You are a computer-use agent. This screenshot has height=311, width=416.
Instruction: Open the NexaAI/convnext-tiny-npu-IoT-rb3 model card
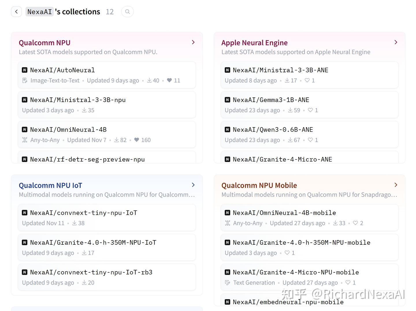click(x=91, y=272)
